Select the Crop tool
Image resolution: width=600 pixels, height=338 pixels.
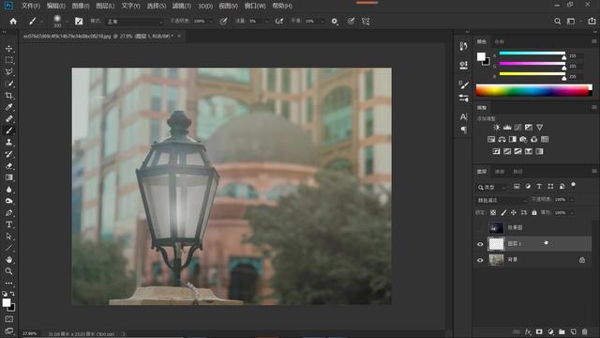point(8,96)
